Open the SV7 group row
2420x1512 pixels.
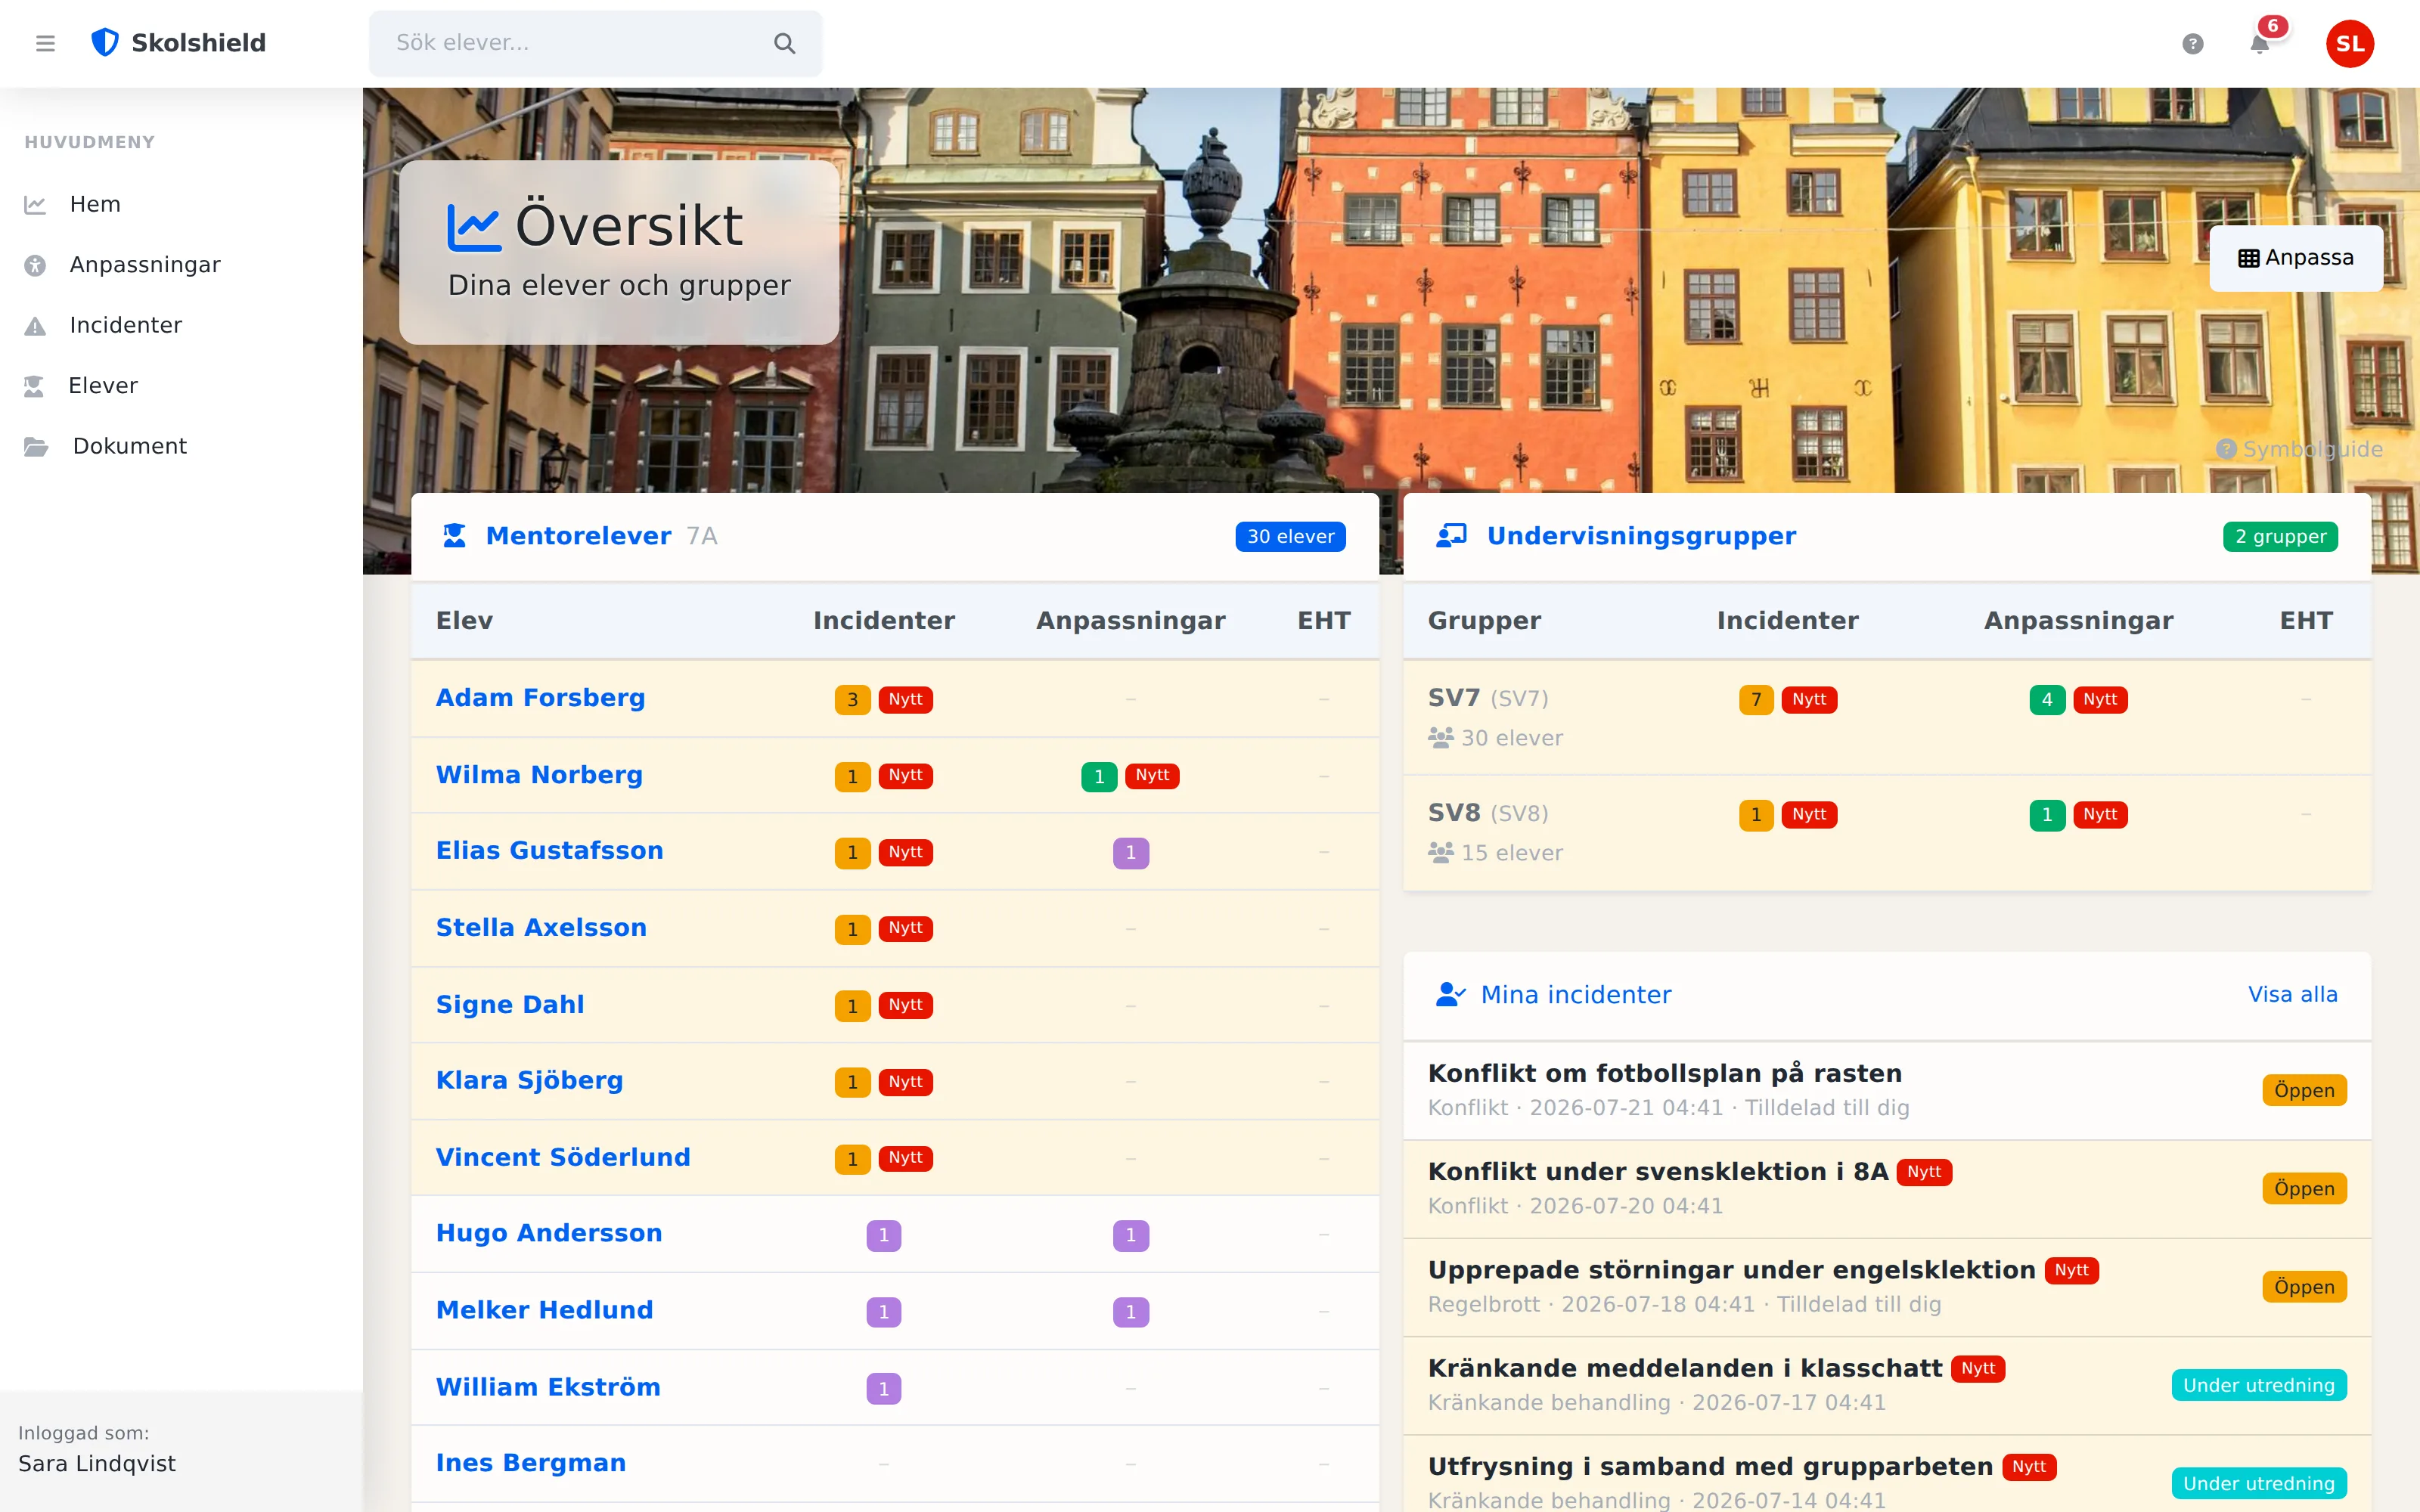click(1887, 717)
